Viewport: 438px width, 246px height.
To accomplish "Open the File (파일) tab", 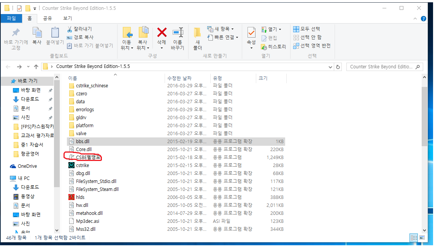I will tap(11, 18).
